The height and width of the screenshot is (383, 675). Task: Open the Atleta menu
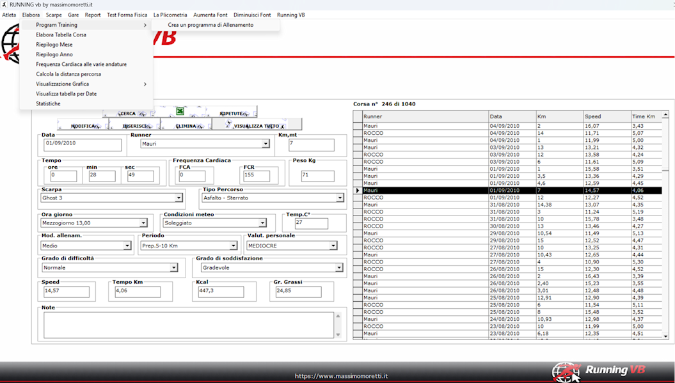pyautogui.click(x=9, y=15)
